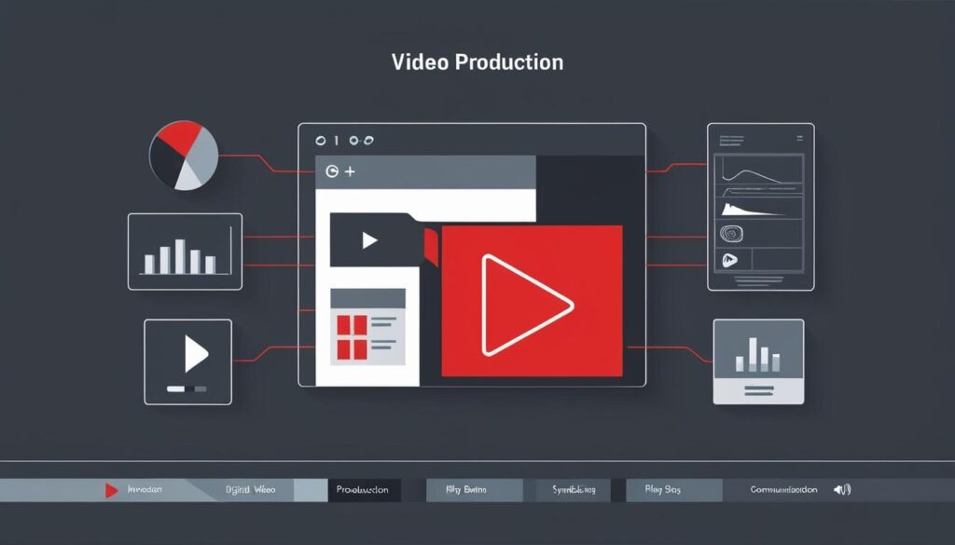Click the white play triangle in left panel
This screenshot has width=955, height=545.
(x=194, y=354)
